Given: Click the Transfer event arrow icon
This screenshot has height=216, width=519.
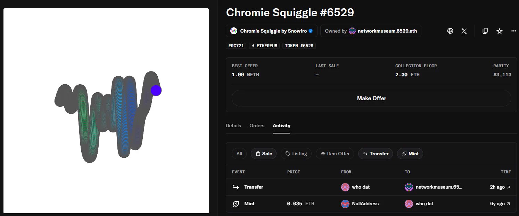Looking at the screenshot, I should (x=236, y=187).
